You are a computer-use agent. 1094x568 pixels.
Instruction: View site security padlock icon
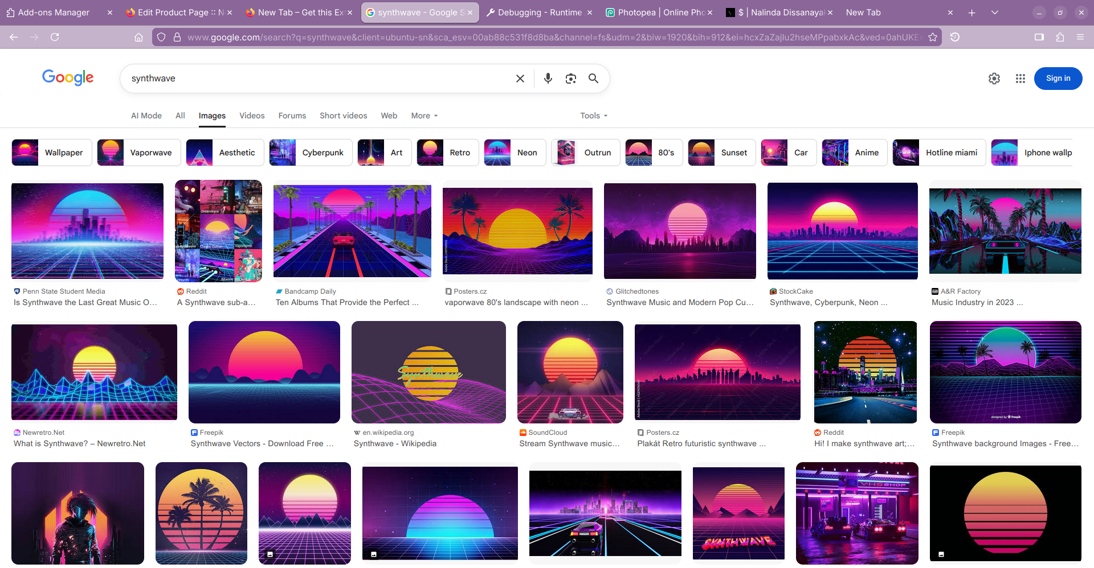[x=177, y=37]
